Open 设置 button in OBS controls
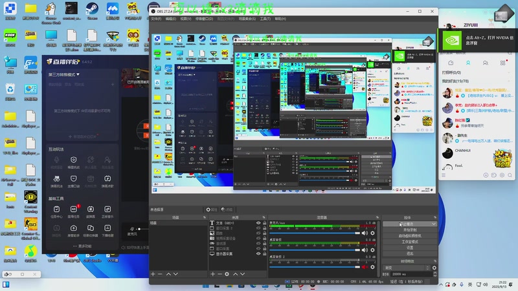518x291 pixels. 410,248
